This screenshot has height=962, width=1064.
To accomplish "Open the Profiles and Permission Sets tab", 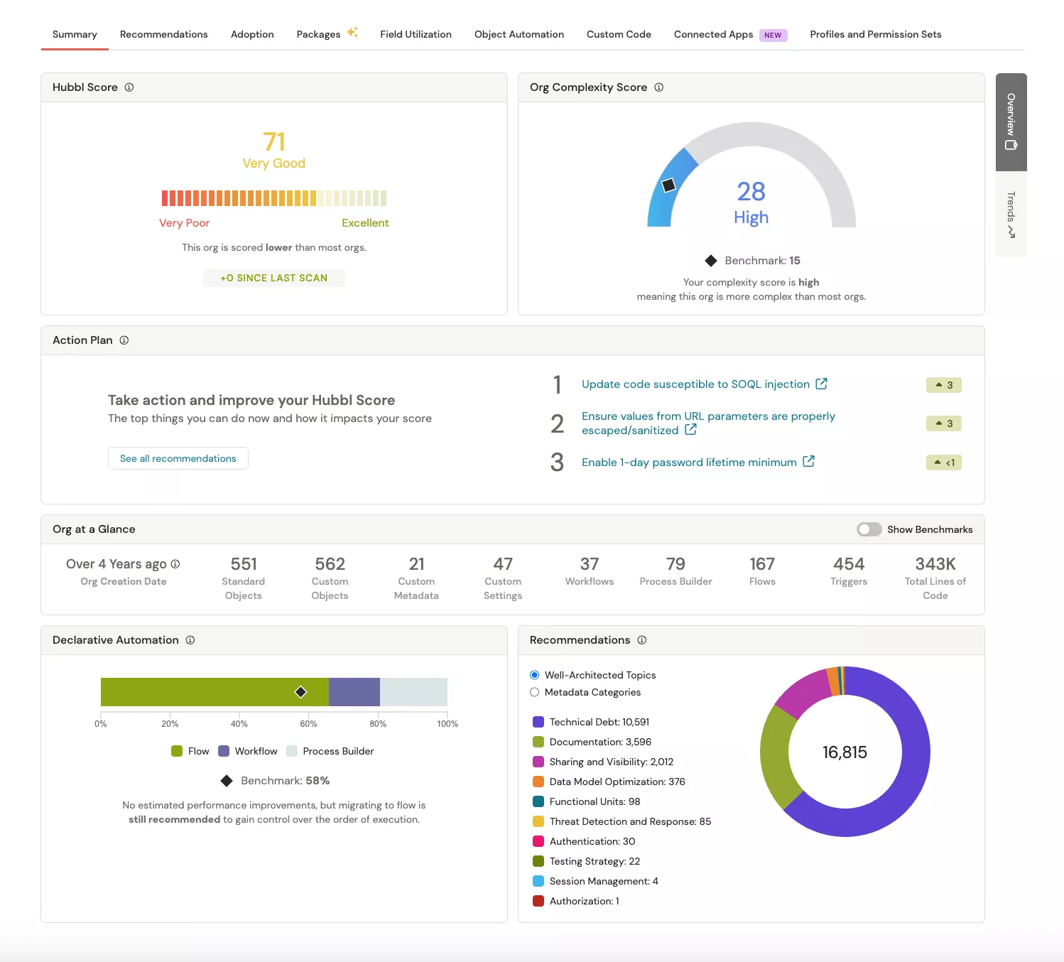I will click(x=875, y=33).
